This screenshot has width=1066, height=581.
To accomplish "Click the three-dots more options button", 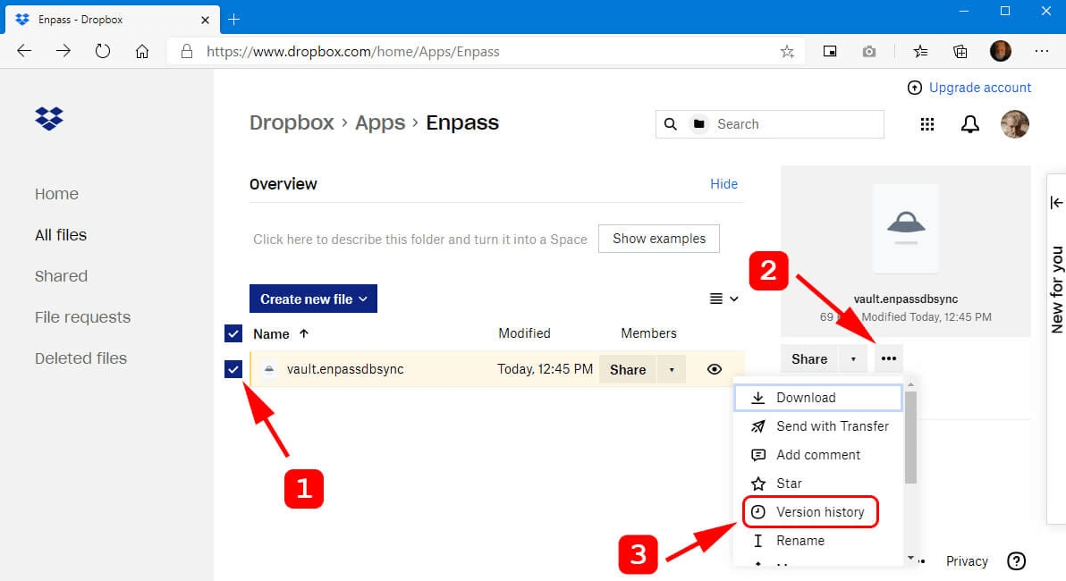I will coord(888,358).
